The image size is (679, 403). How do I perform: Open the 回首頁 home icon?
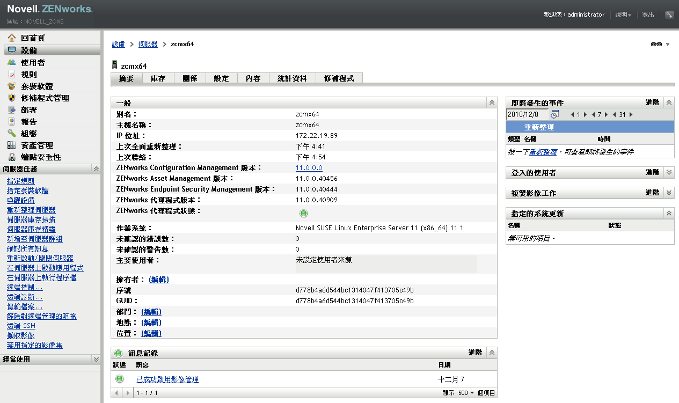[x=11, y=38]
